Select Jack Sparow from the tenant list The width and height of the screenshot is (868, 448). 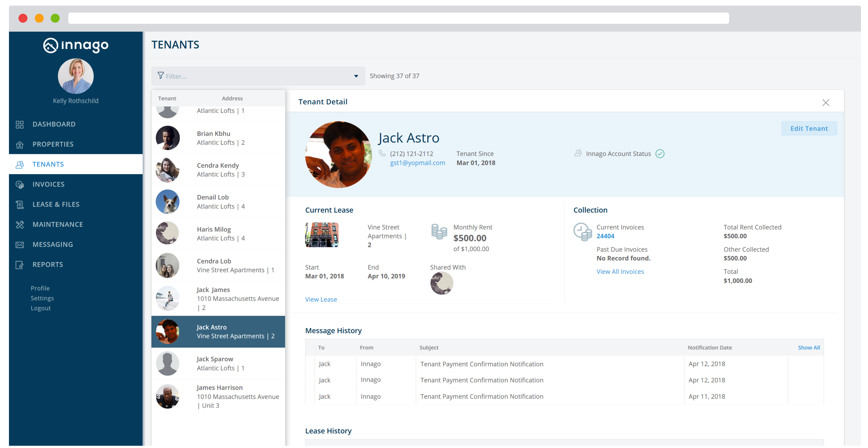coord(215,359)
